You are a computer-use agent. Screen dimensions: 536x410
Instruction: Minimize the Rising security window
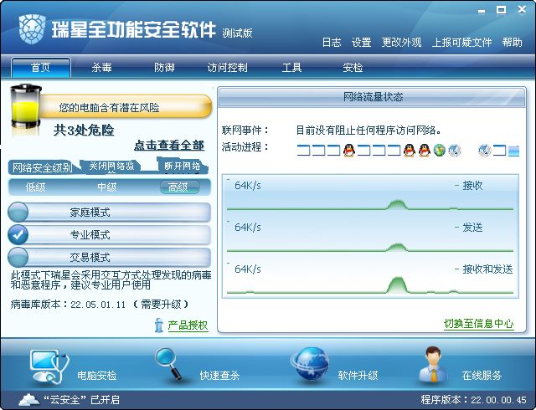[482, 11]
